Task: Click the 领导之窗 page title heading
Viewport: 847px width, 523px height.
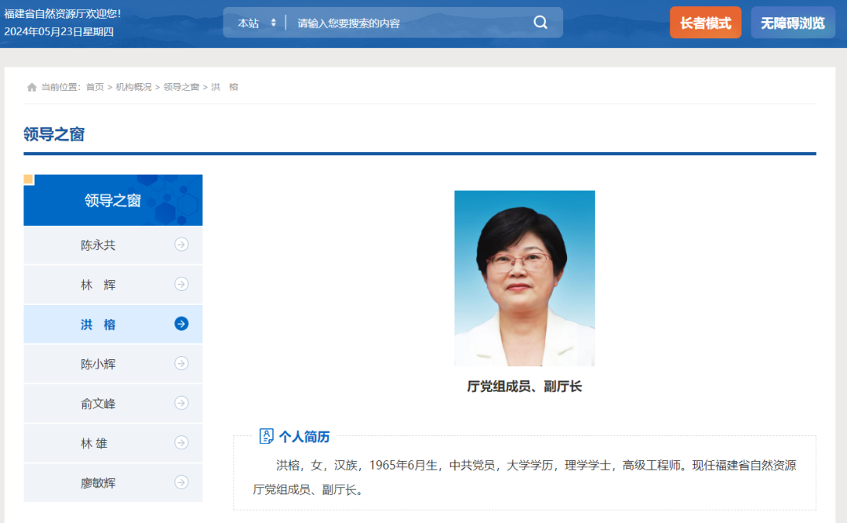Action: tap(54, 134)
